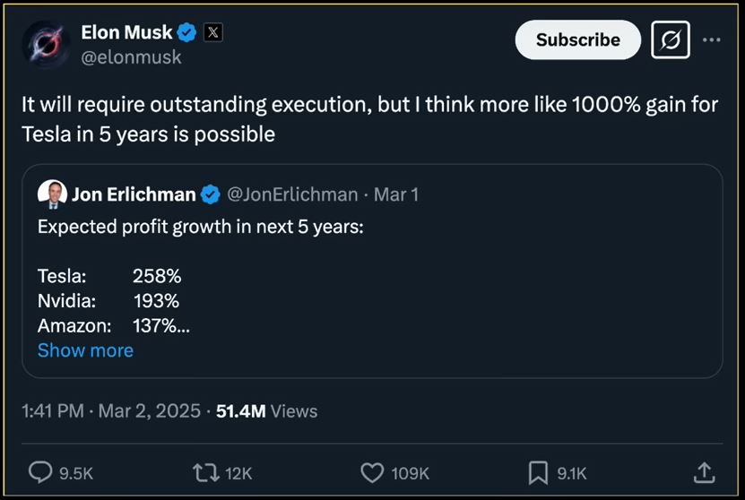Open Elon Musk's profile picture
Viewport: 745px width, 500px height.
point(47,44)
